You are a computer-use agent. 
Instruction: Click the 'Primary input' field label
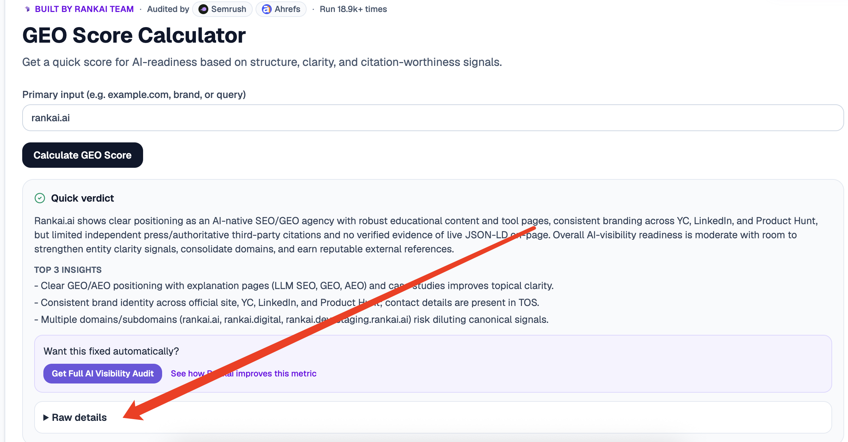[134, 94]
